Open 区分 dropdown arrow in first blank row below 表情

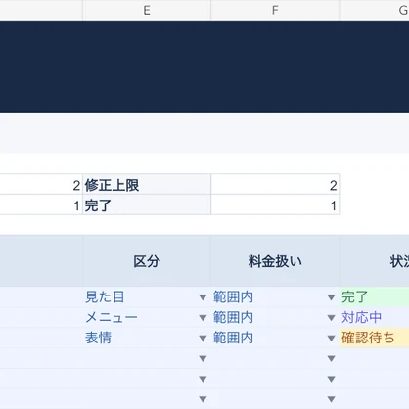(x=203, y=359)
